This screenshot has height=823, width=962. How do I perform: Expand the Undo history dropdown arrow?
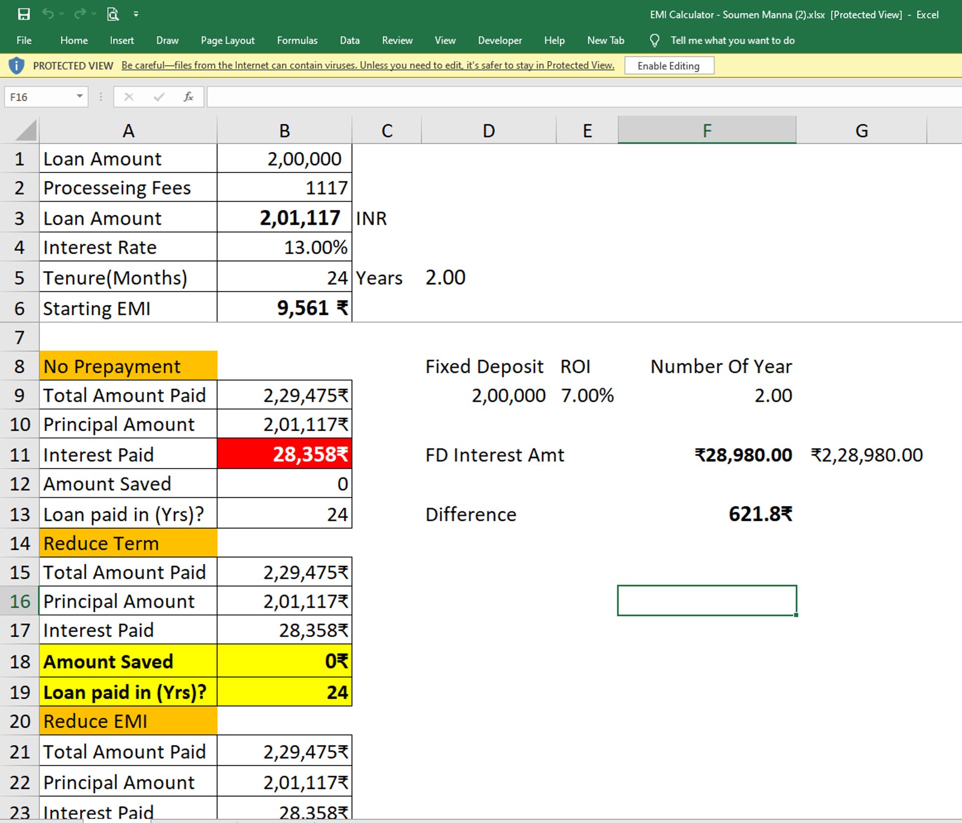pos(62,15)
